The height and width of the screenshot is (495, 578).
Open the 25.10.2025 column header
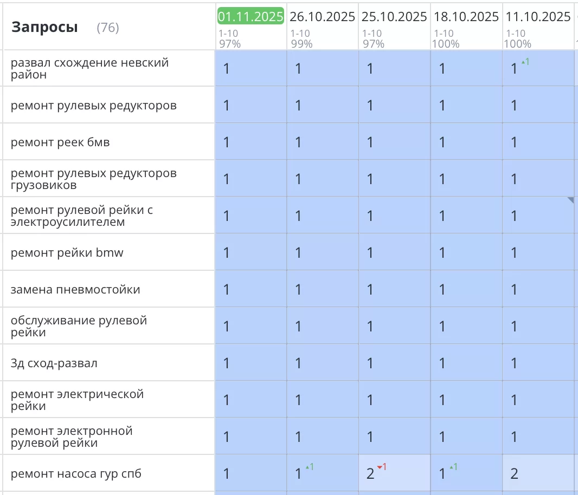(394, 17)
